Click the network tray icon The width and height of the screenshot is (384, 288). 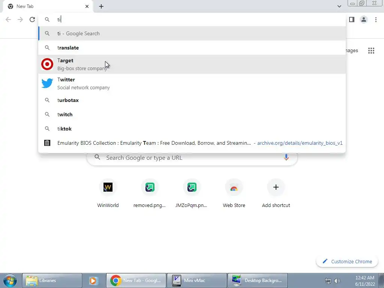(328, 281)
